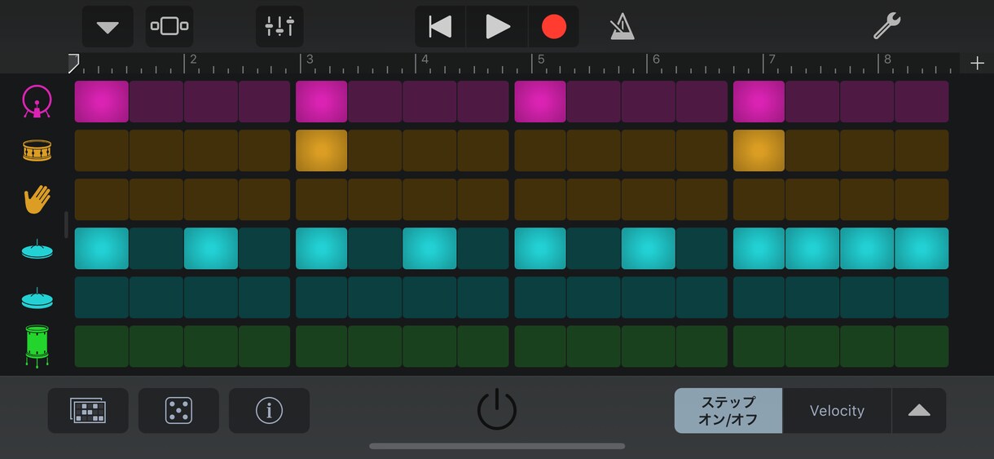
Task: Open the navigation dropdown triangle button
Action: pos(108,27)
